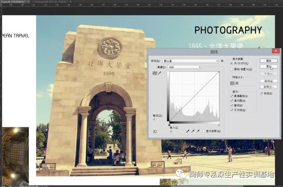Close the 33.jpg document tab
Viewport: 283px width, 187px height.
[29, 2]
